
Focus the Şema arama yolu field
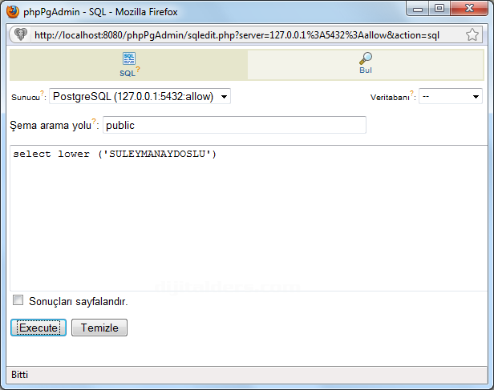pyautogui.click(x=234, y=125)
